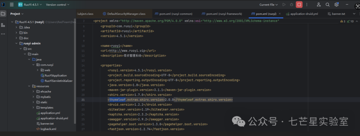Screen dimensions: 360x136
Task: Click the http://www.ruoyi.vip URL link
Action: click(127, 51)
